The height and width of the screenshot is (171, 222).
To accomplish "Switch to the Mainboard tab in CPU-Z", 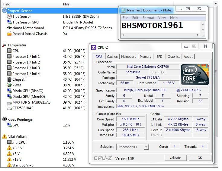I will point(129,57).
